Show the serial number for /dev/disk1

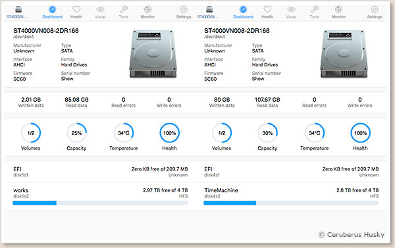point(67,79)
